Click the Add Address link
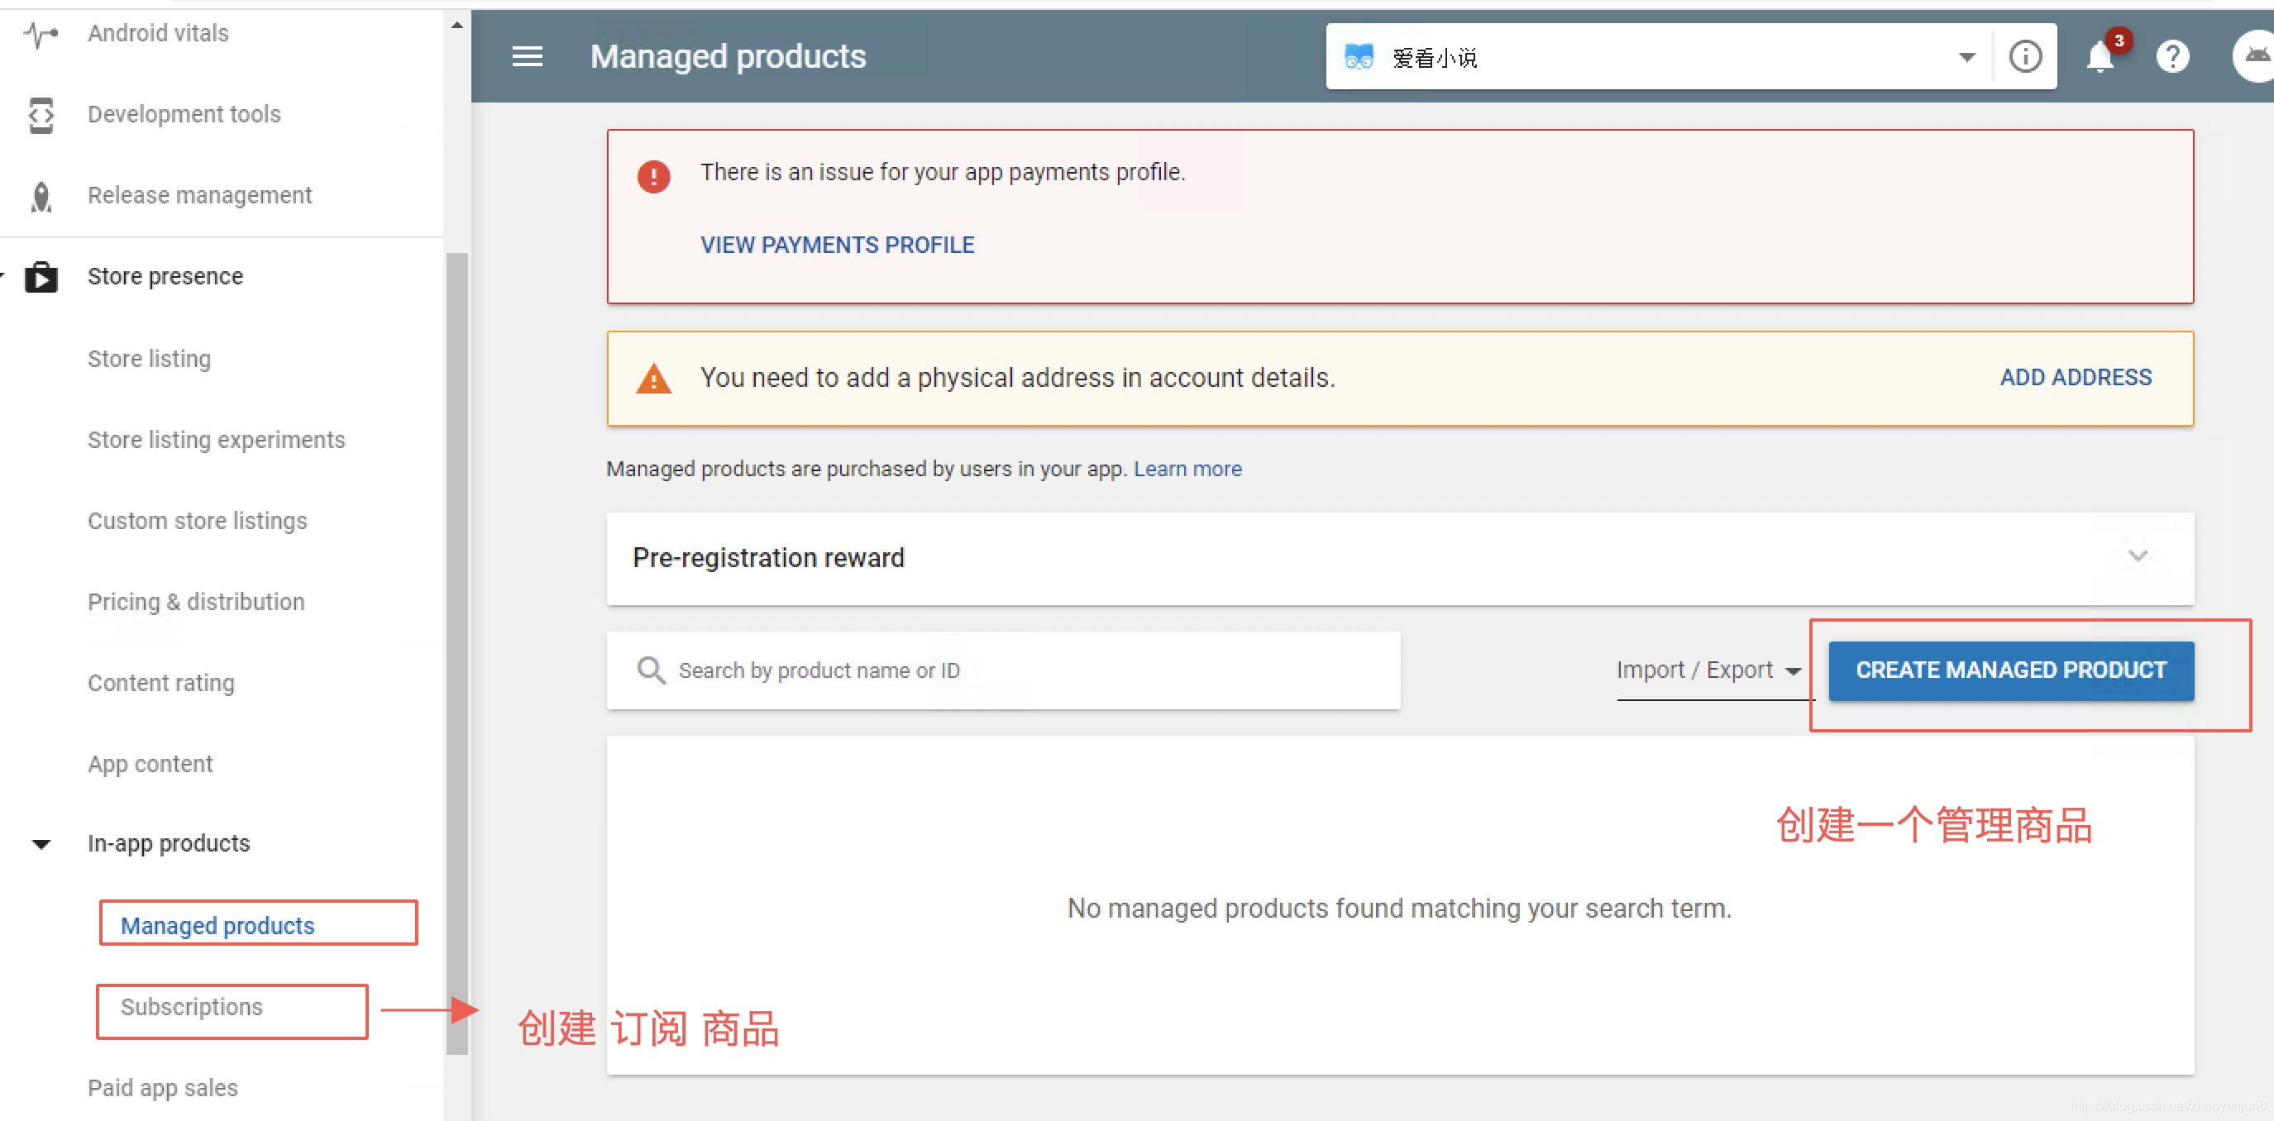This screenshot has width=2274, height=1121. click(2075, 378)
